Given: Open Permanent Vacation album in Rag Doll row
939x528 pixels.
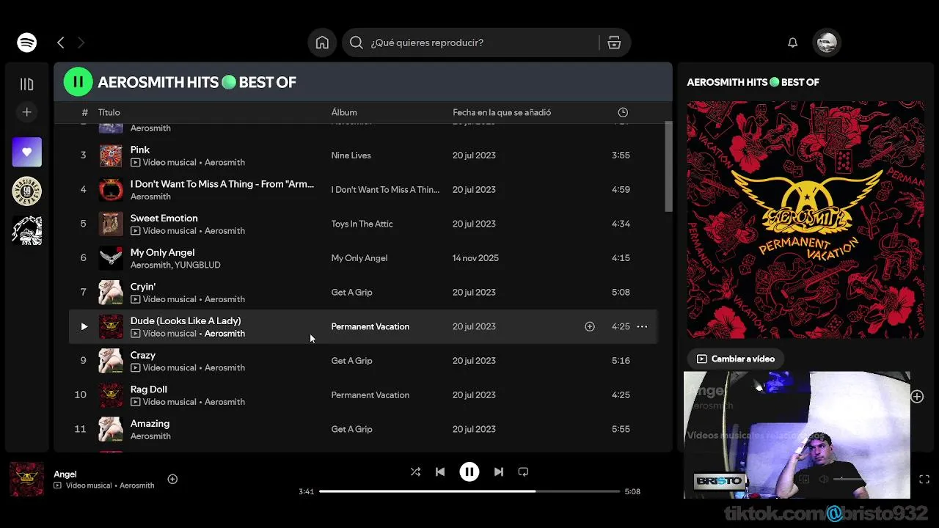Looking at the screenshot, I should coord(370,395).
